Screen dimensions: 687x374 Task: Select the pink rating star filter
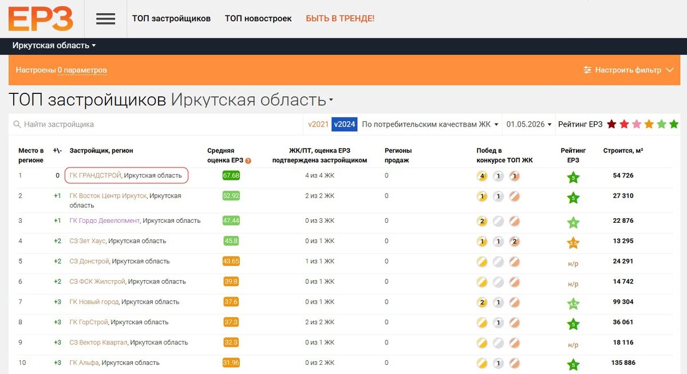637,124
